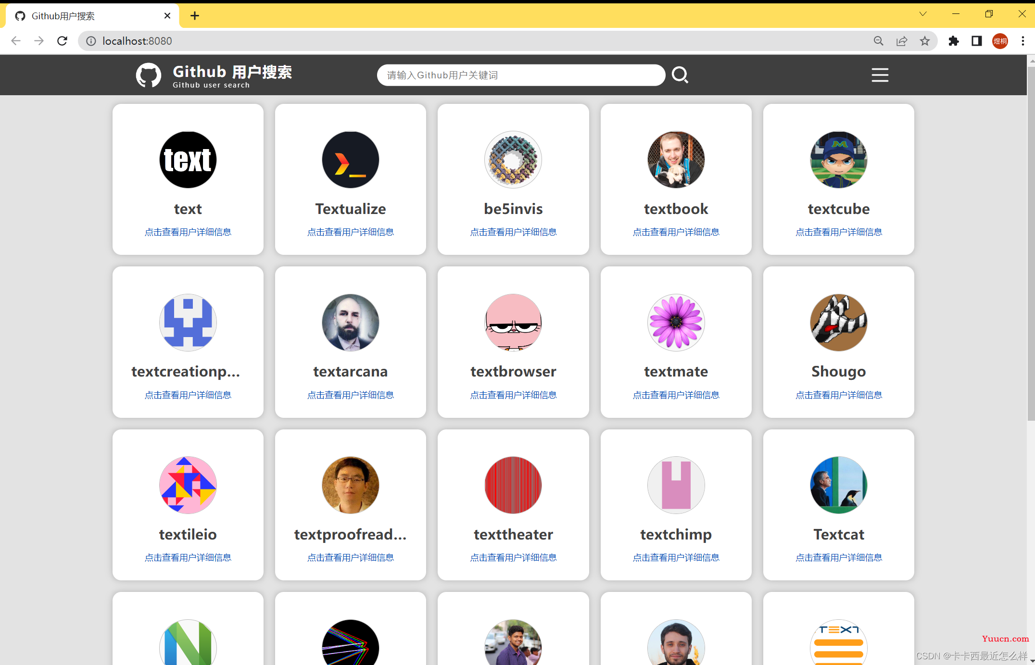Click the textcube cartoon avatar

tap(838, 160)
